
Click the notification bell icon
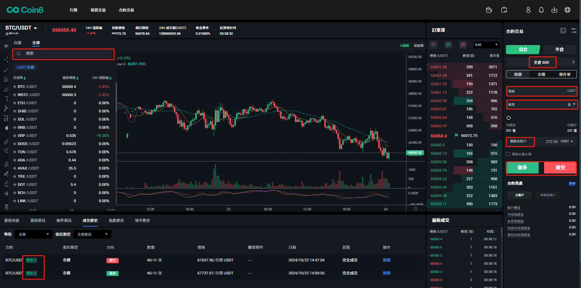pyautogui.click(x=541, y=10)
